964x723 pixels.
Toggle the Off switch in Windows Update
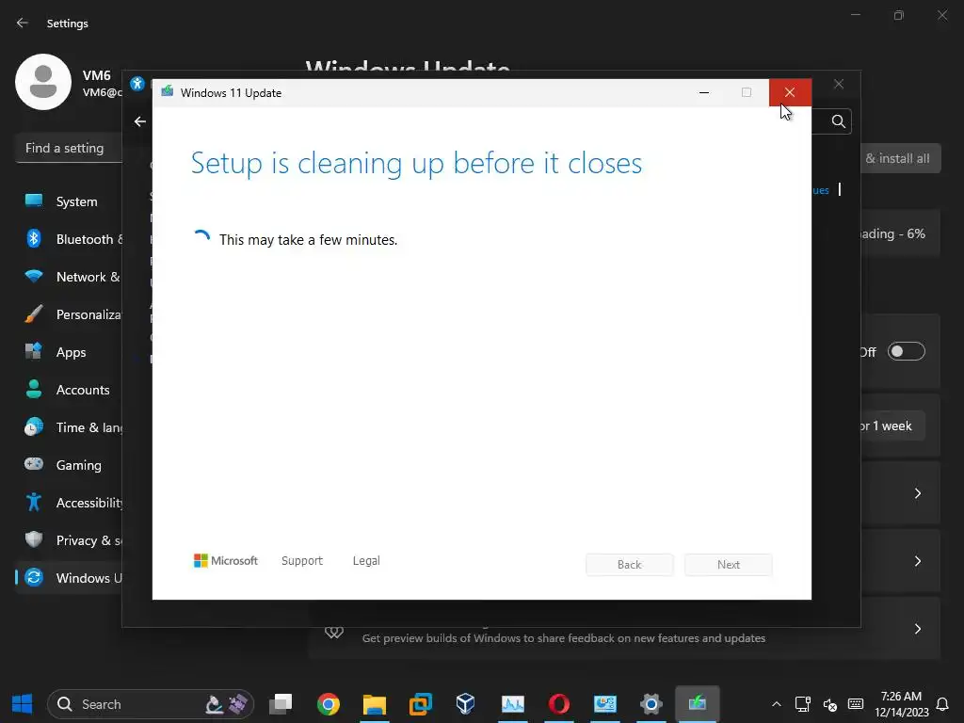[907, 352]
